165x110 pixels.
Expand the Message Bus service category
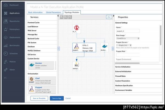42,34
